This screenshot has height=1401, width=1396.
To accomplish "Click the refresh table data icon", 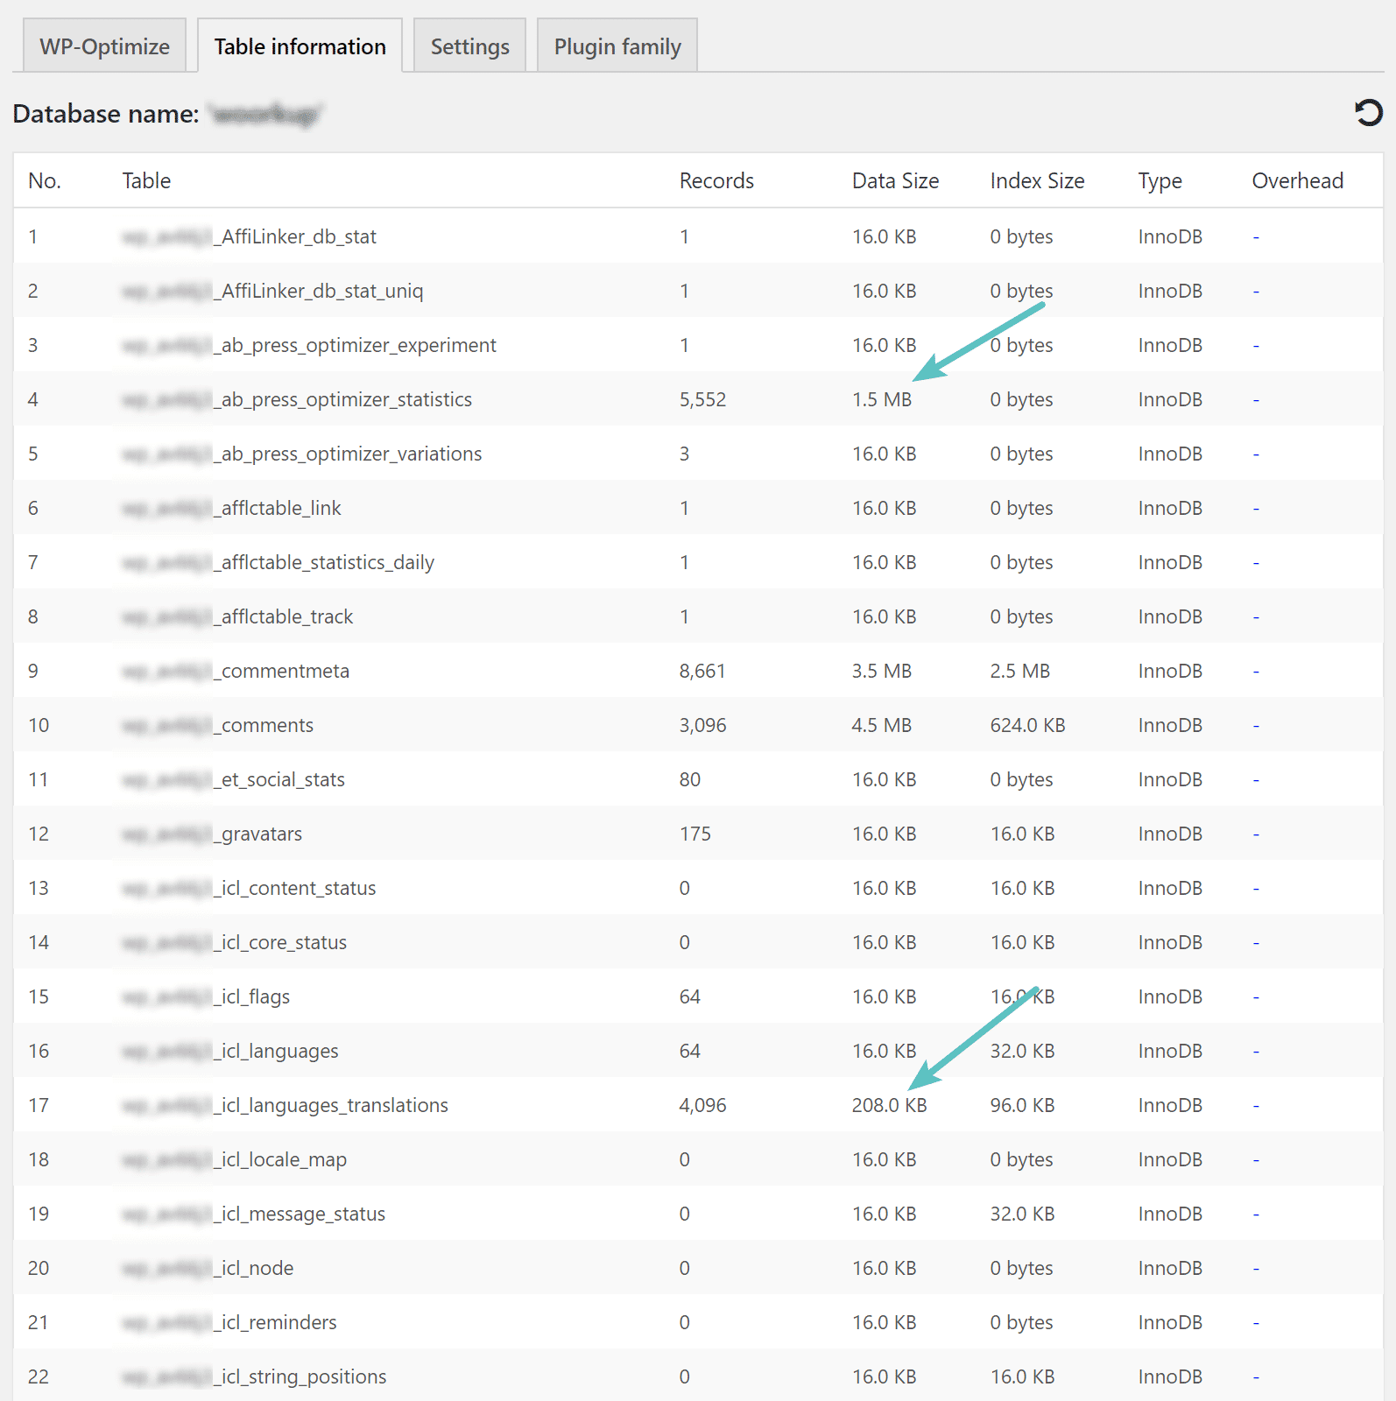I will (1368, 113).
